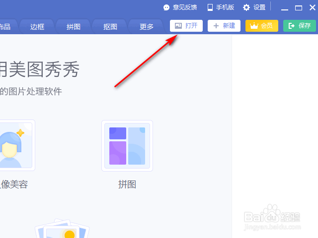Click the 新建 (New) button
This screenshot has width=318, height=238.
(x=224, y=26)
